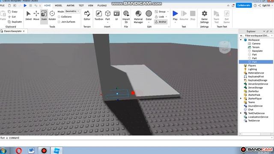
Task: Click the new file icon
Action: coord(9,6)
